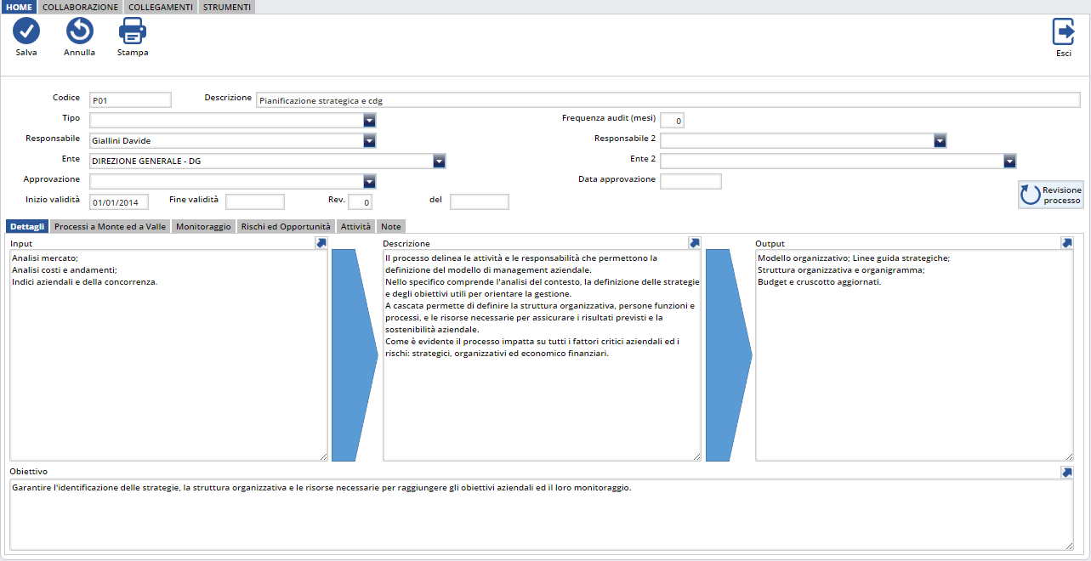Click the Frequenza audit (mesi) field
Viewport: 1091px width, 561px height.
[672, 121]
